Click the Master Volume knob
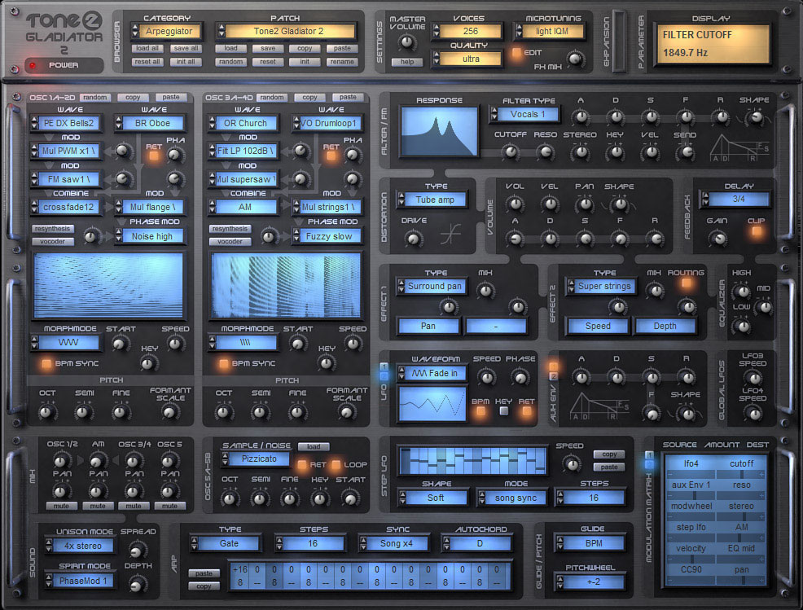Screen dimensions: 803x610 pos(407,42)
